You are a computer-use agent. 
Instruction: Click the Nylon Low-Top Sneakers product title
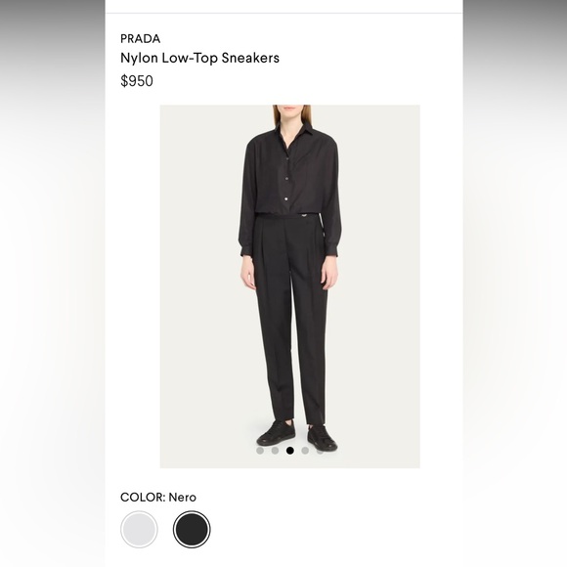point(199,58)
